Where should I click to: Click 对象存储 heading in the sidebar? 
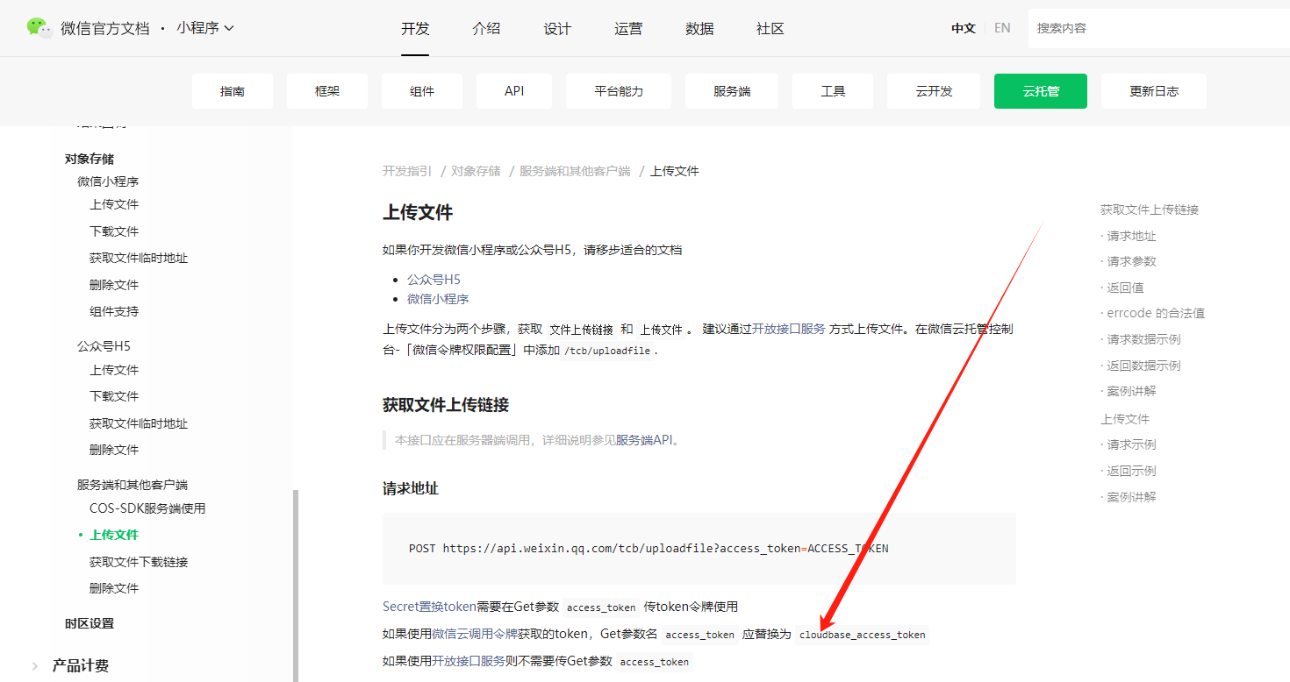[90, 159]
